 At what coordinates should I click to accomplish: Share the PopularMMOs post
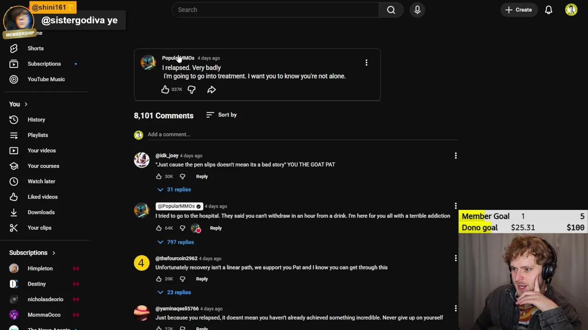click(211, 90)
